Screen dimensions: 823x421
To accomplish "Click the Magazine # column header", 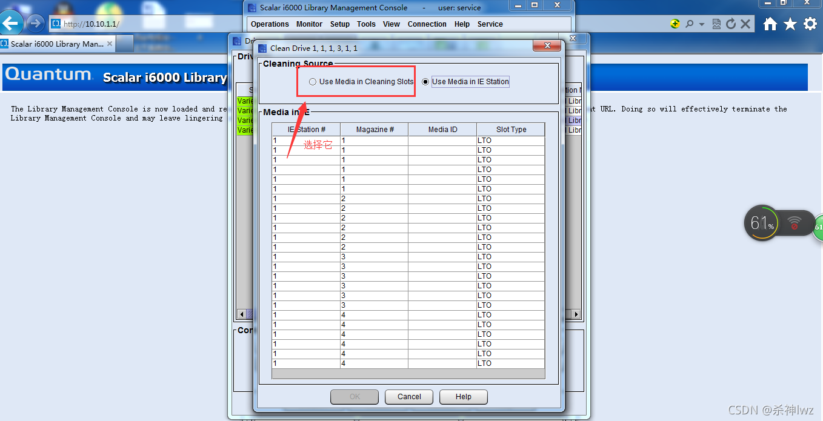I will pyautogui.click(x=375, y=130).
